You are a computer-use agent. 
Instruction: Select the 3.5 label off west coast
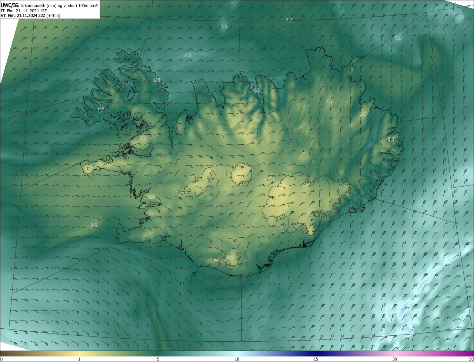94,225
